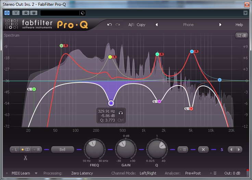Open the Left/Right channel mode menu

(148, 173)
